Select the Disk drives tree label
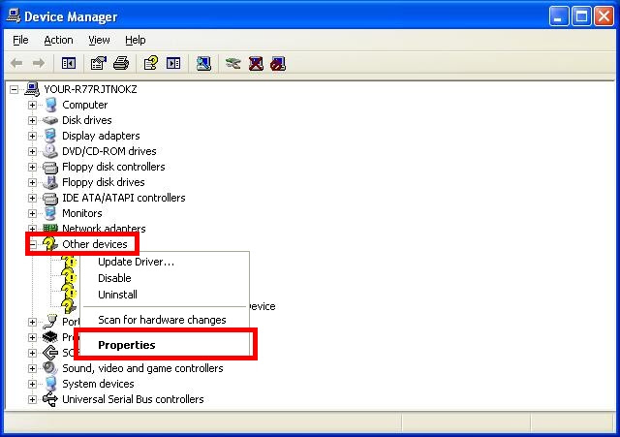The height and width of the screenshot is (437, 620). [87, 120]
